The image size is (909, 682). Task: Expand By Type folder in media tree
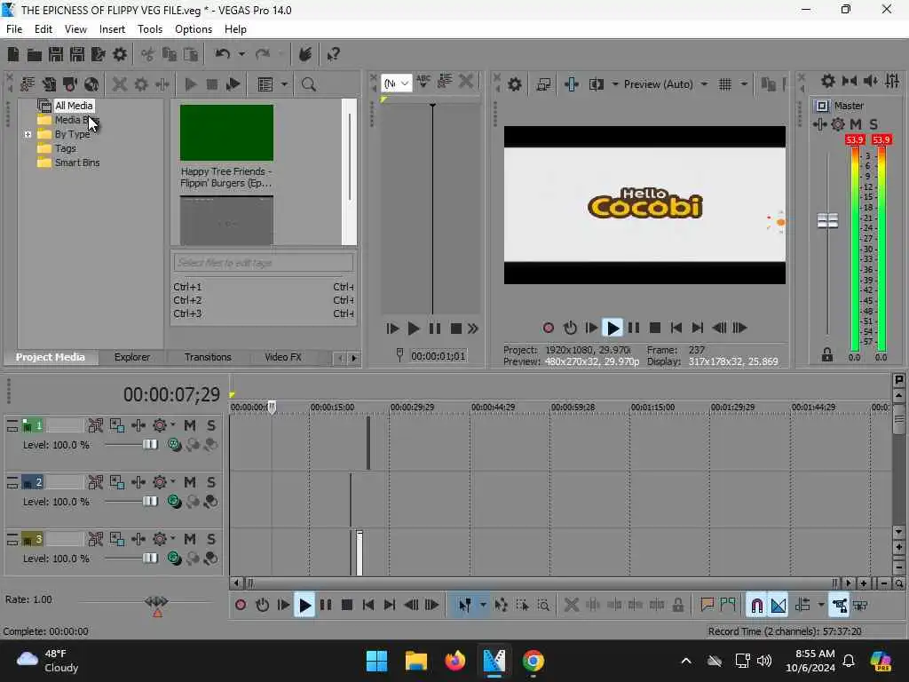(28, 135)
